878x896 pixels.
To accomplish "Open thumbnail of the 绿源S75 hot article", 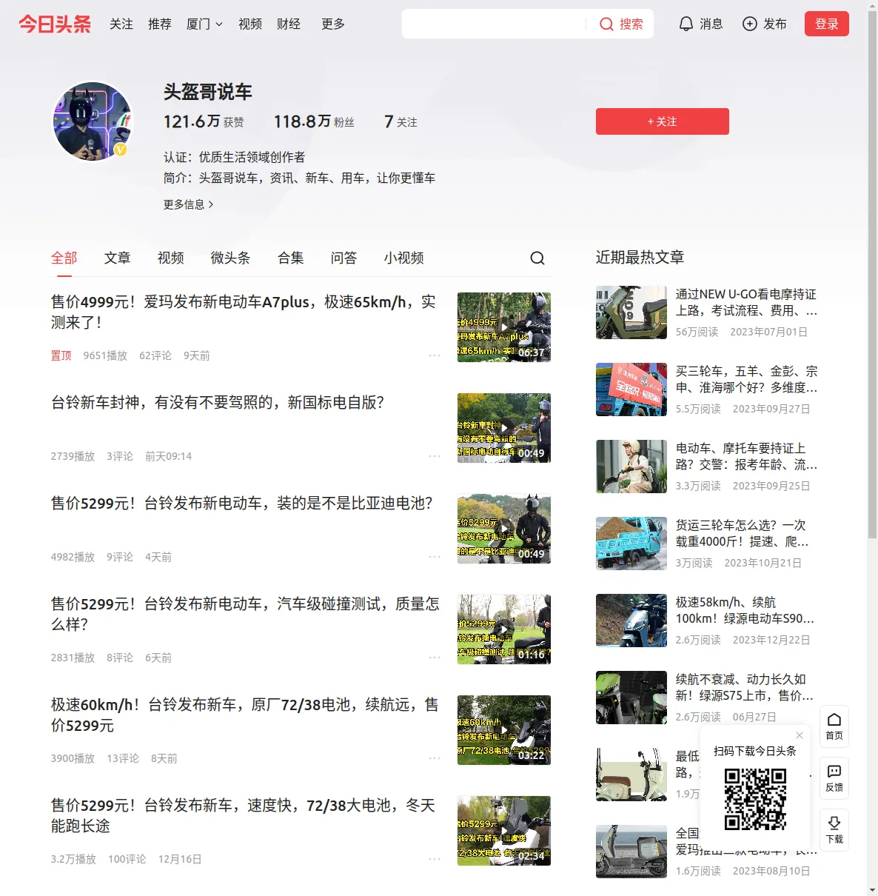I will [631, 698].
